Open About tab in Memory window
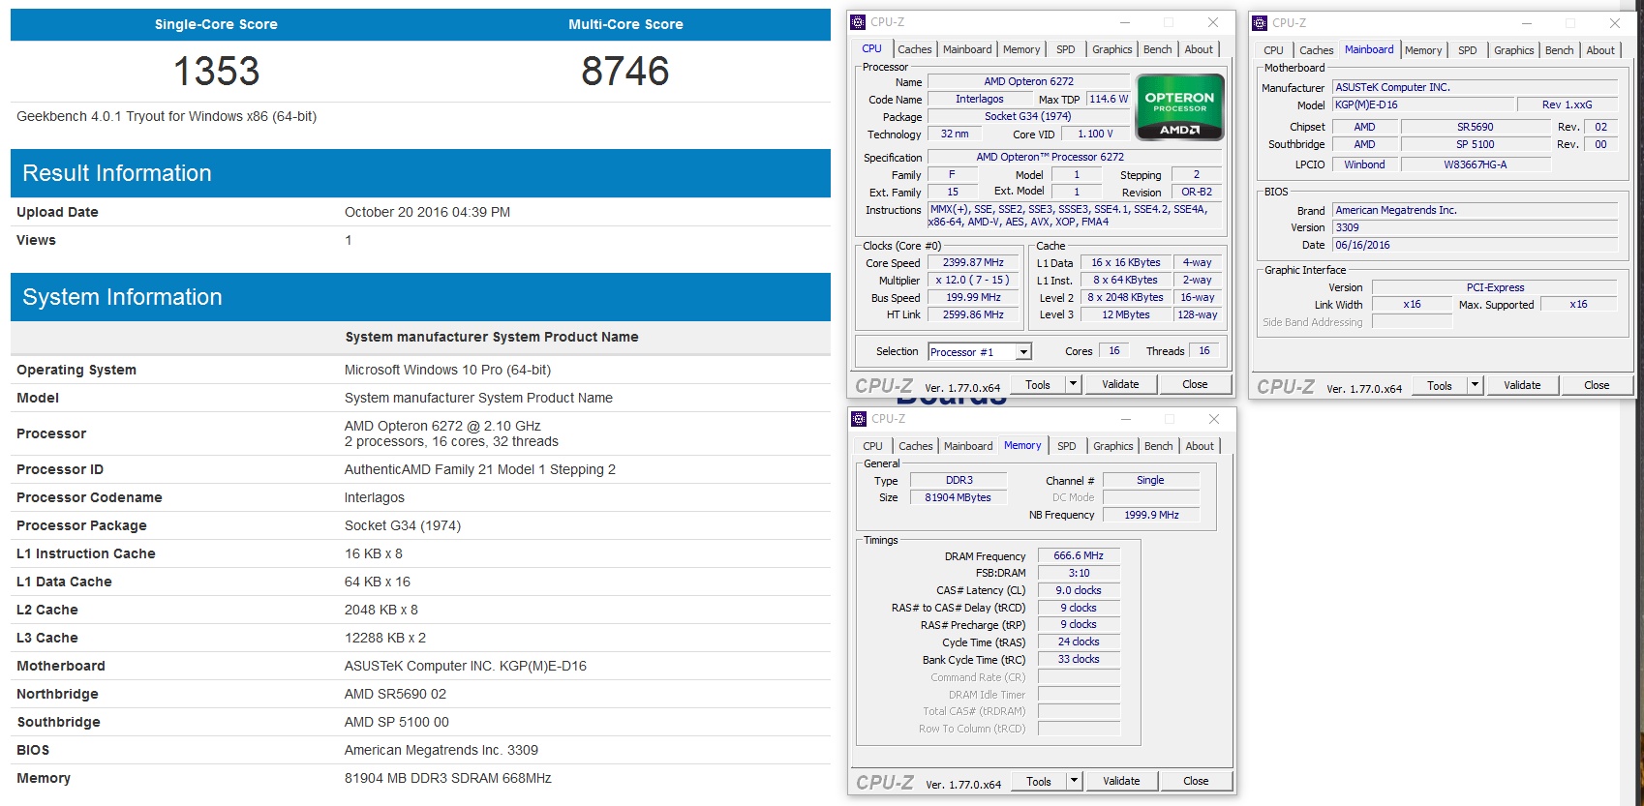Viewport: 1644px width, 806px height. pos(1200,446)
